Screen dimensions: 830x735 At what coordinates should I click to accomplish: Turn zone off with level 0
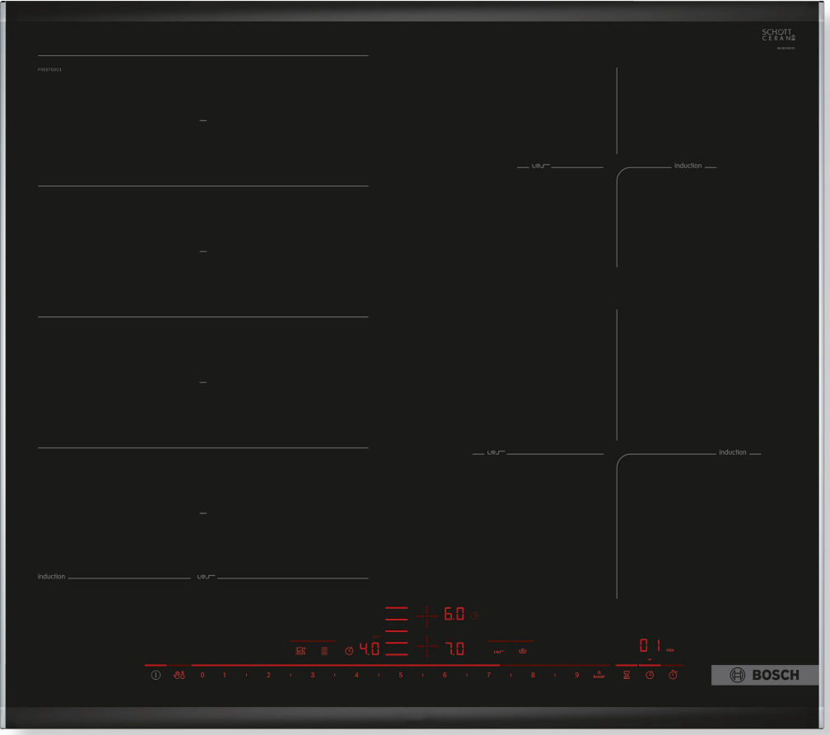click(x=202, y=675)
